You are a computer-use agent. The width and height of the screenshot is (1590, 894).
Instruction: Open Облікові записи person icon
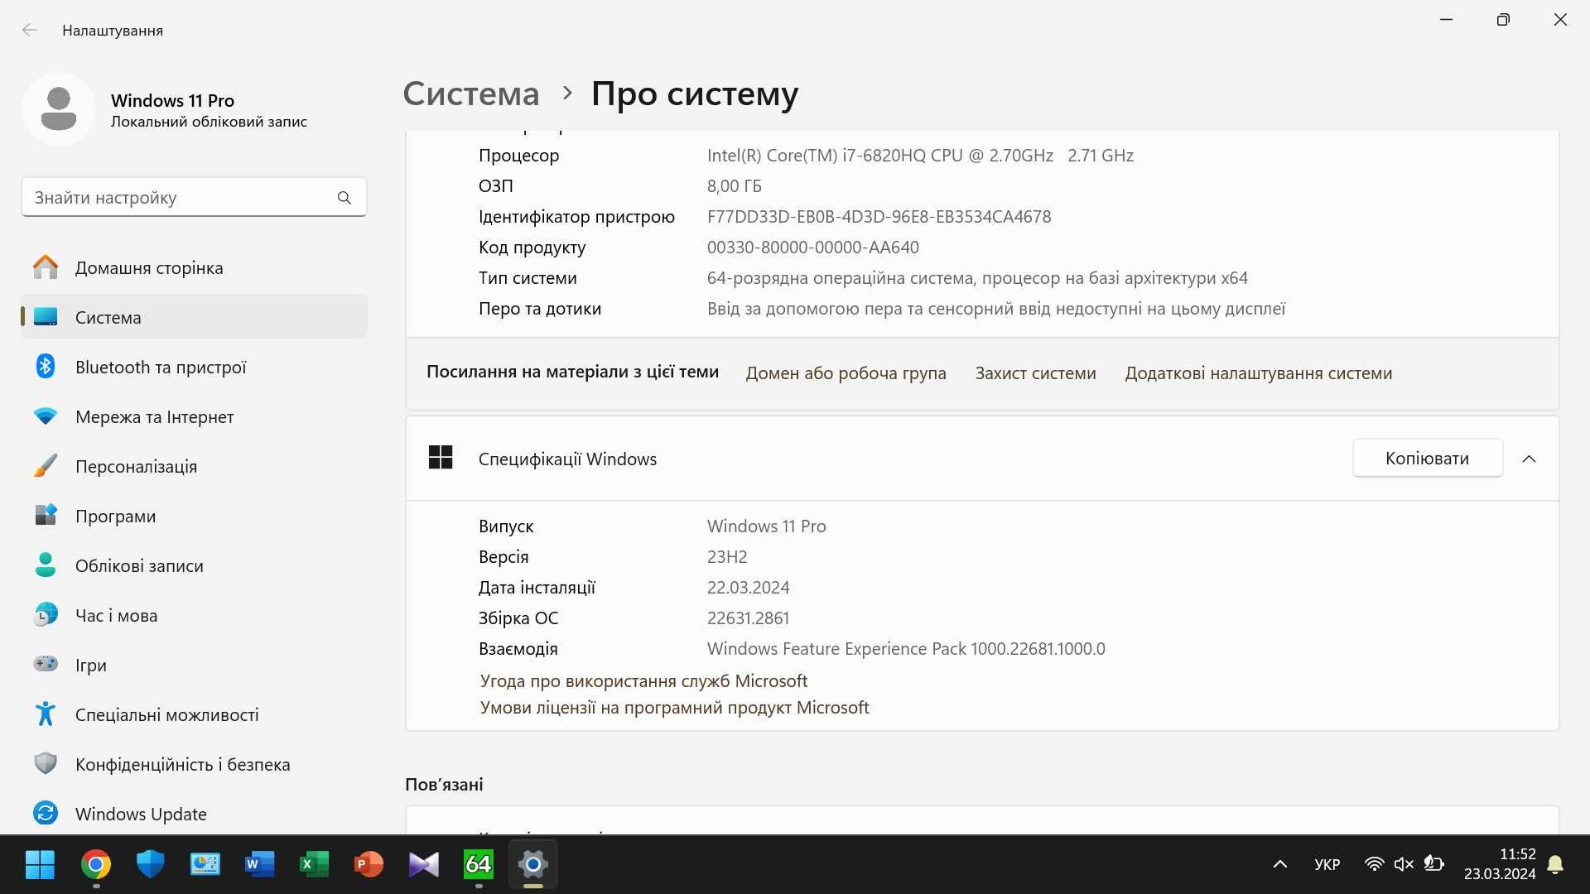coord(46,565)
